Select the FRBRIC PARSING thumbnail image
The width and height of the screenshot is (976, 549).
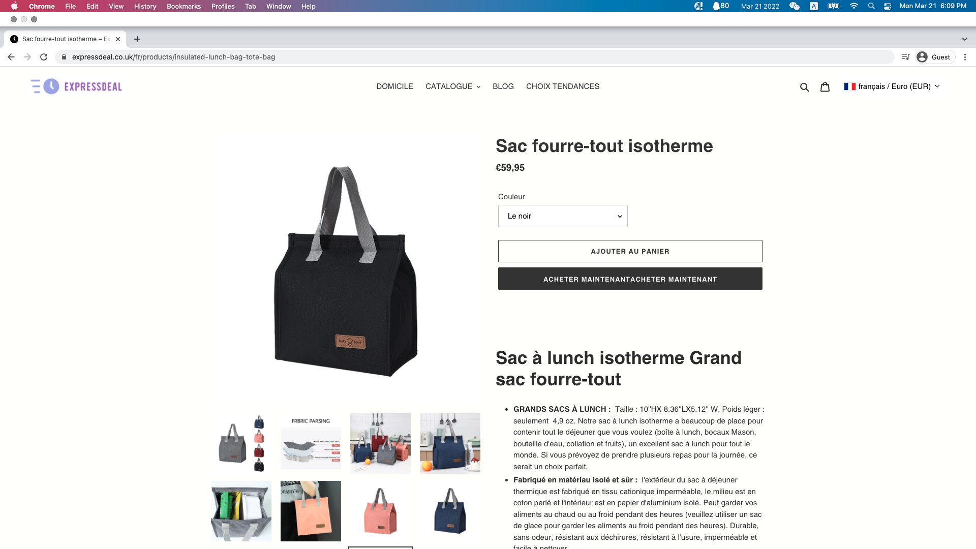pos(311,443)
